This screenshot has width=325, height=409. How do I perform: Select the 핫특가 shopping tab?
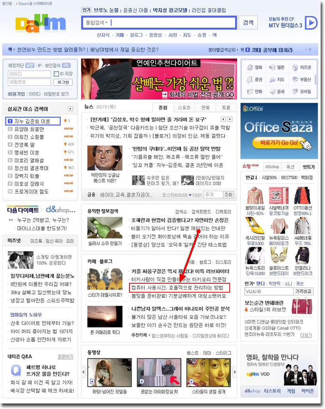(x=308, y=167)
